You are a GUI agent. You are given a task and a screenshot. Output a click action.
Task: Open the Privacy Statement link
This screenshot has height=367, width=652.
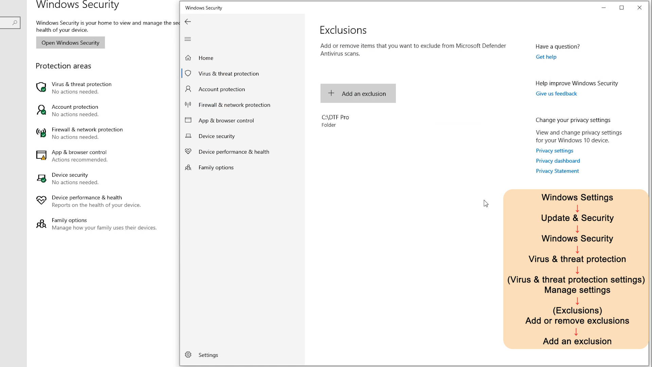click(x=557, y=171)
